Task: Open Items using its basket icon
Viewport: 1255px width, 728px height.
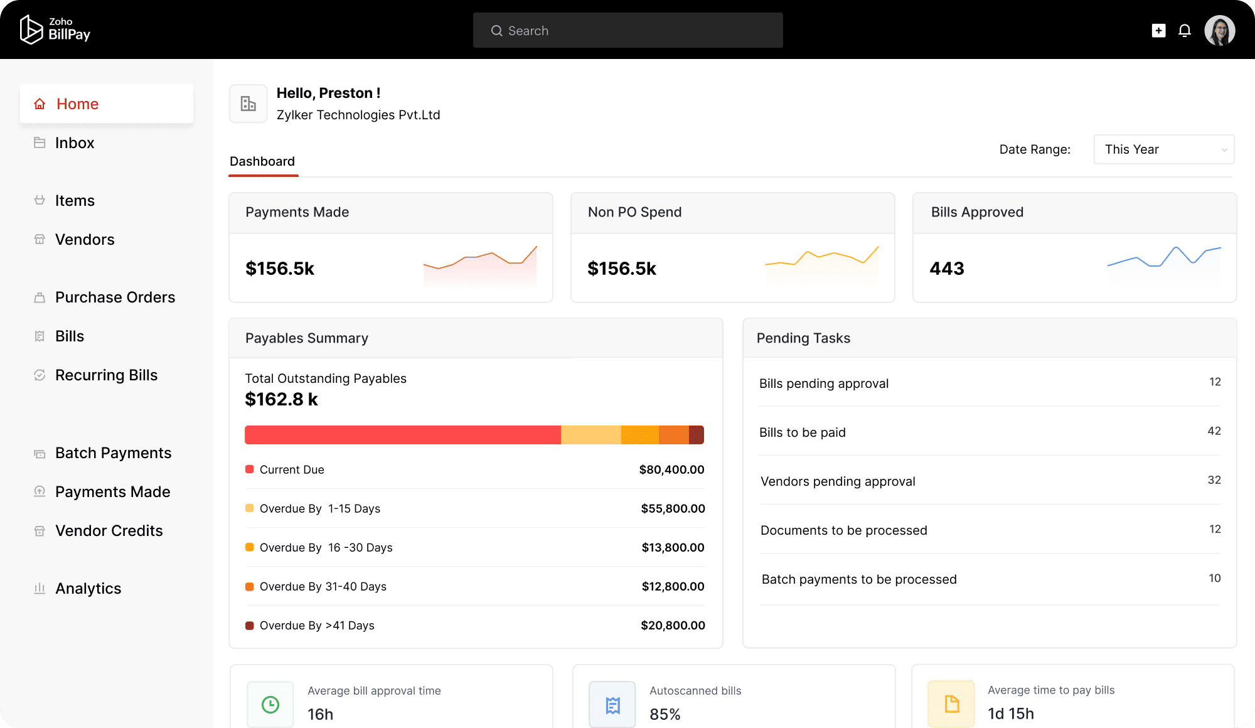Action: click(39, 200)
